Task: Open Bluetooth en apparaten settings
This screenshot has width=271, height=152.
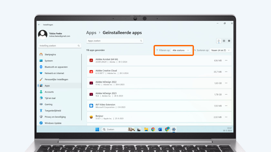Action: [56, 67]
